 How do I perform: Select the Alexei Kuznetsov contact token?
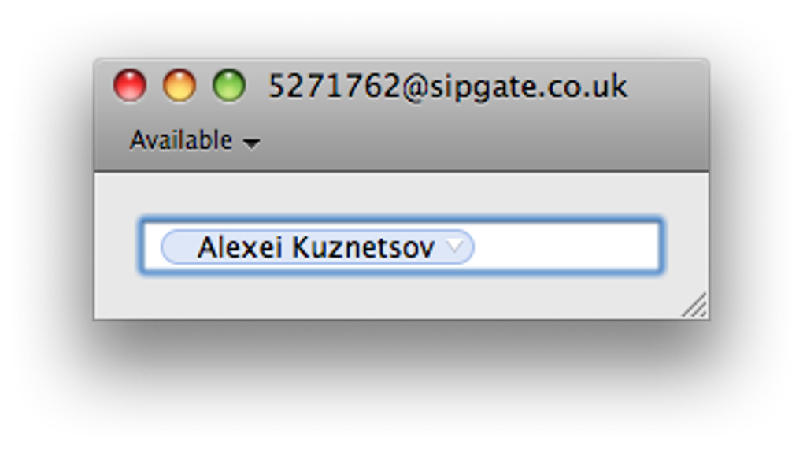pos(315,247)
